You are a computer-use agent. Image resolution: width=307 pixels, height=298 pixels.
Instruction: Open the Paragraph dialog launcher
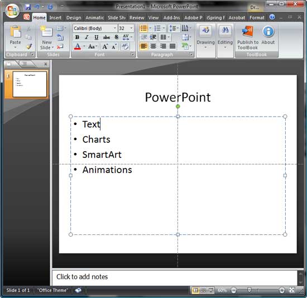191,54
